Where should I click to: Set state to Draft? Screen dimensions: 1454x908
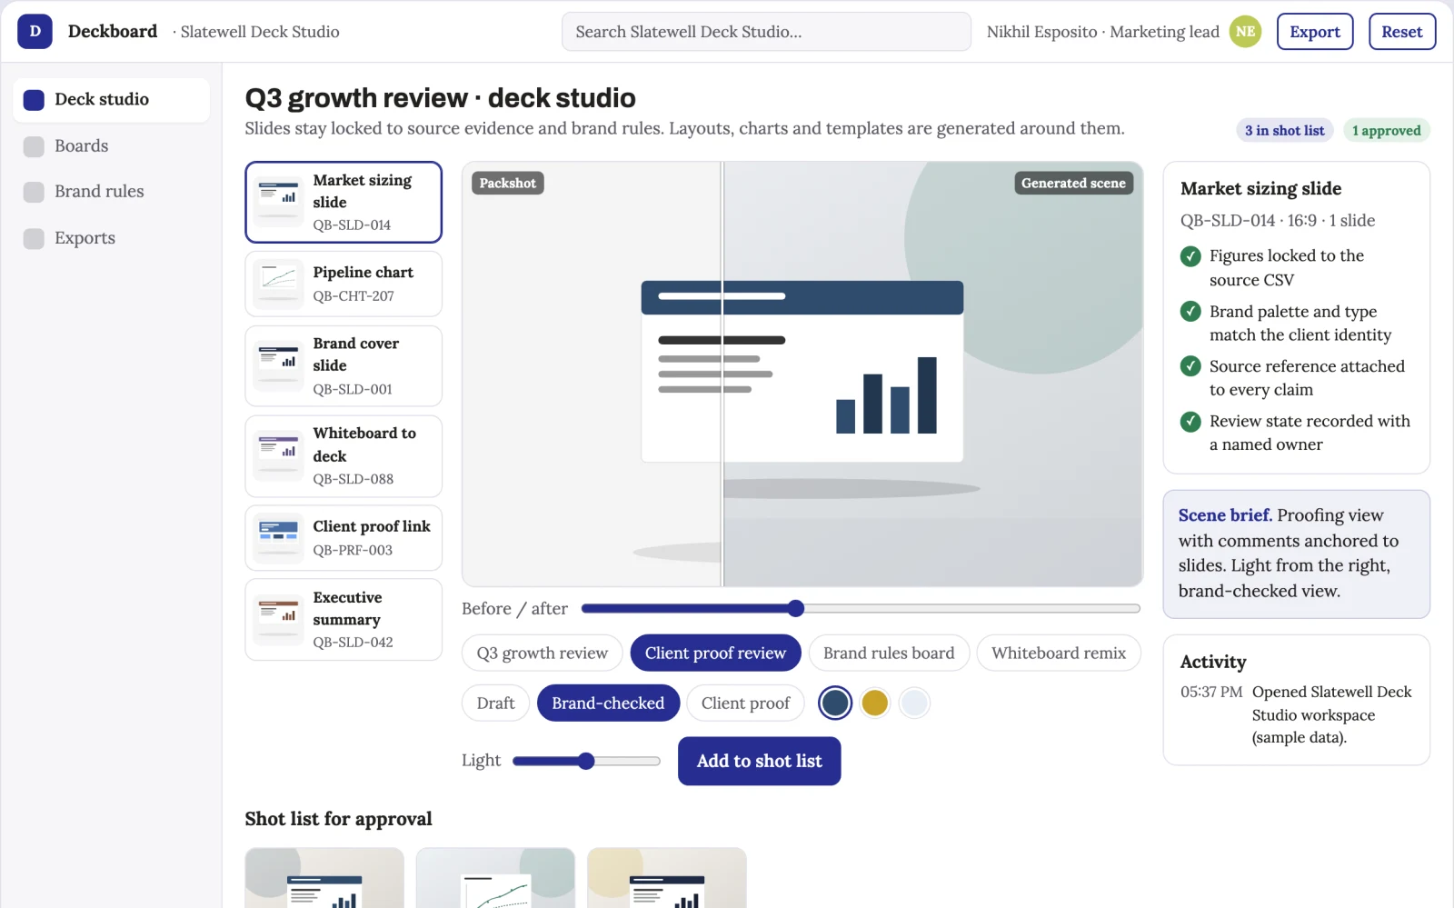[x=495, y=703]
